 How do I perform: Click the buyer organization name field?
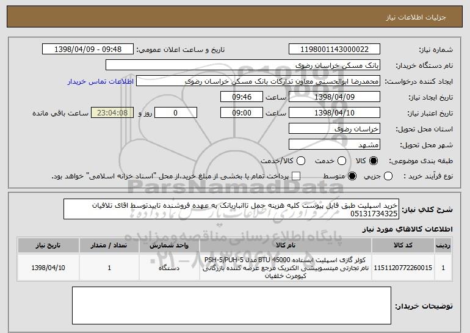[243, 65]
